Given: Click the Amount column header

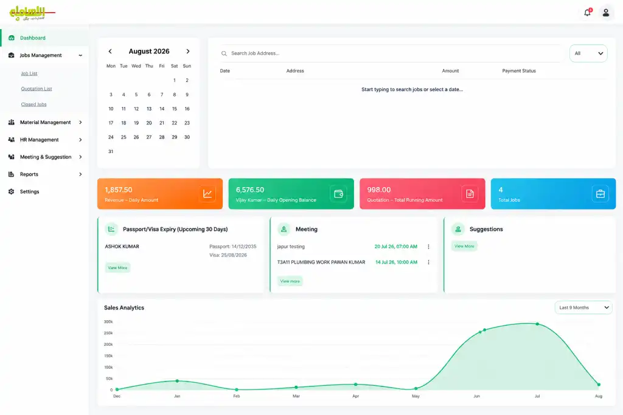Looking at the screenshot, I should [450, 71].
